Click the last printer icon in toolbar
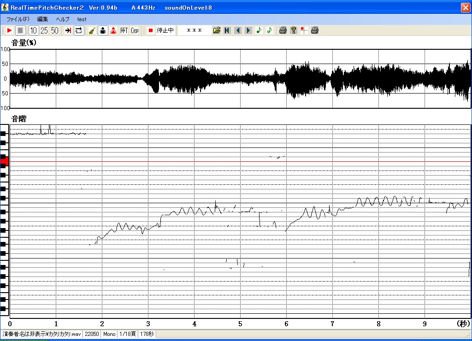 coord(314,30)
